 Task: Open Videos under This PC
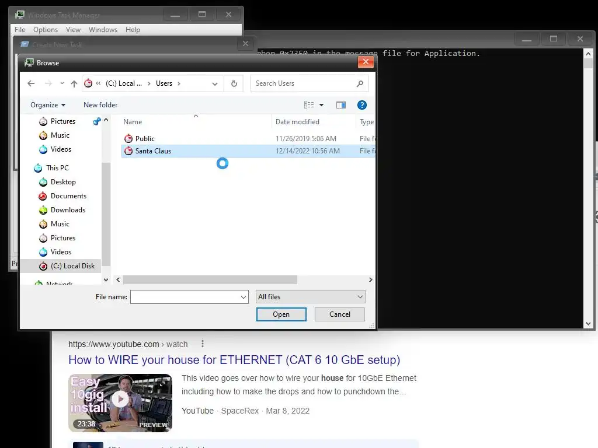(61, 252)
